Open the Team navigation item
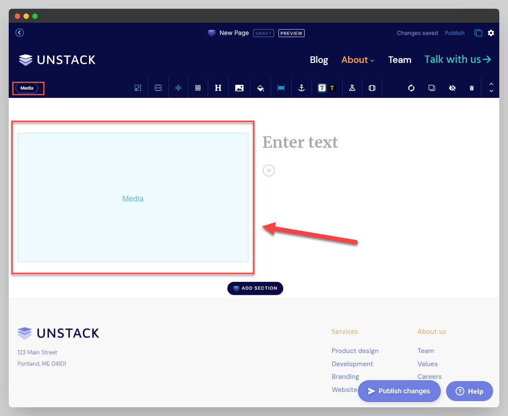 tap(399, 60)
